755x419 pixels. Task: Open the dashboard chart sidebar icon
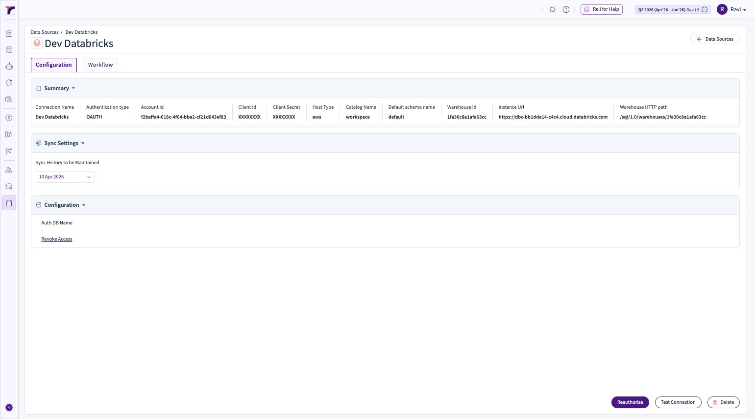click(9, 50)
